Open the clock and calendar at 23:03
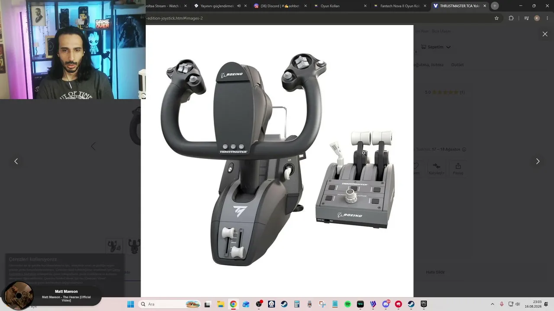 533,304
